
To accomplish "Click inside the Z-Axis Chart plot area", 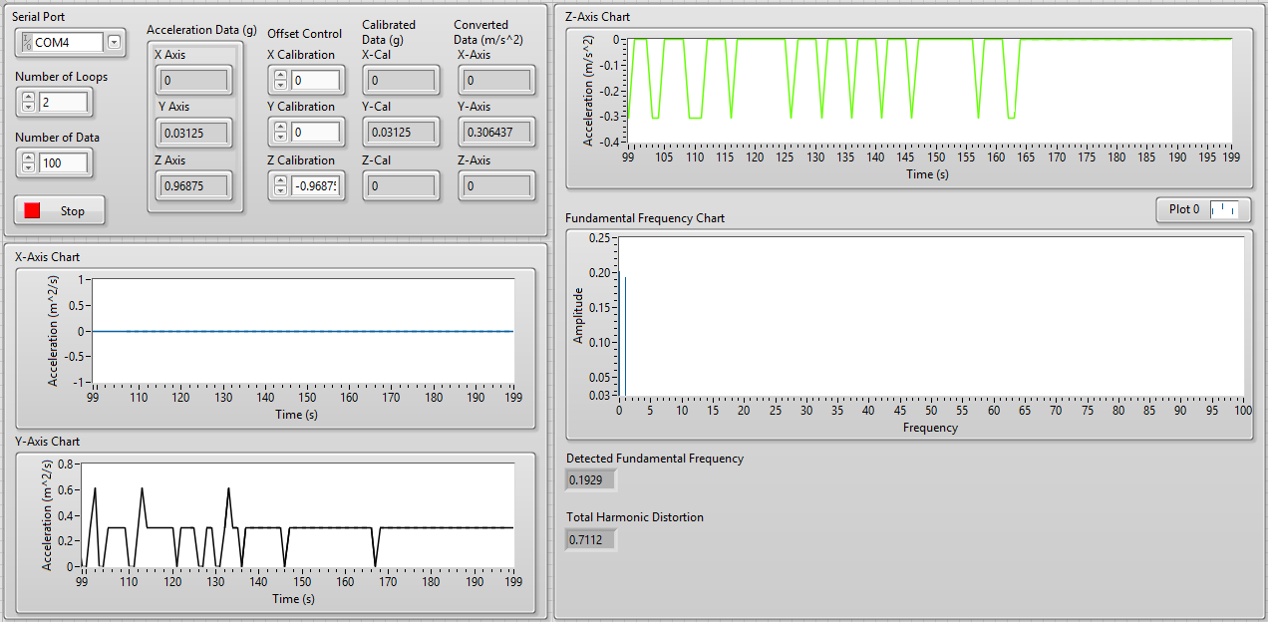I will (929, 91).
